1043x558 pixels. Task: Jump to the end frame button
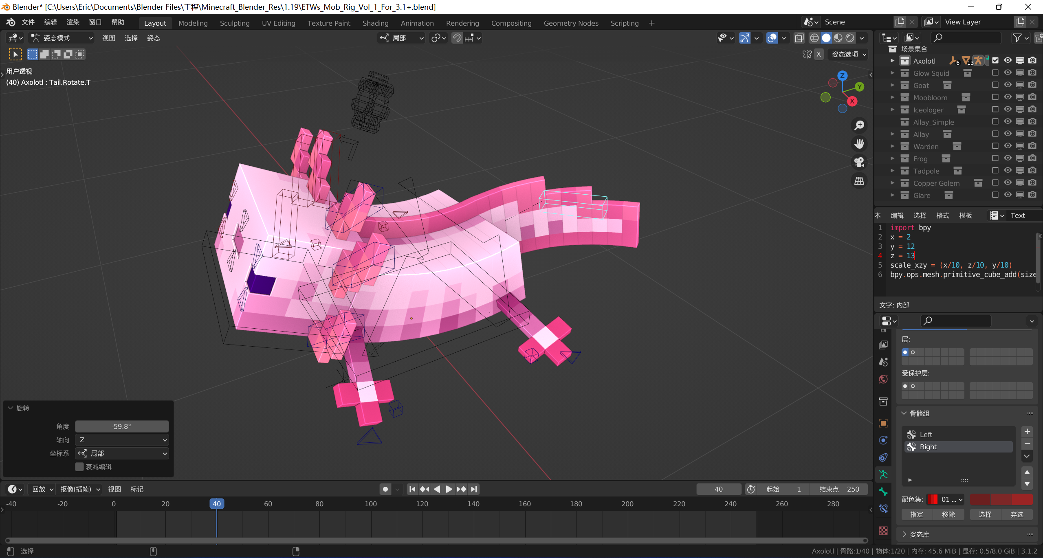pos(474,489)
